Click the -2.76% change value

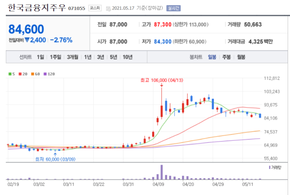(x=61, y=40)
